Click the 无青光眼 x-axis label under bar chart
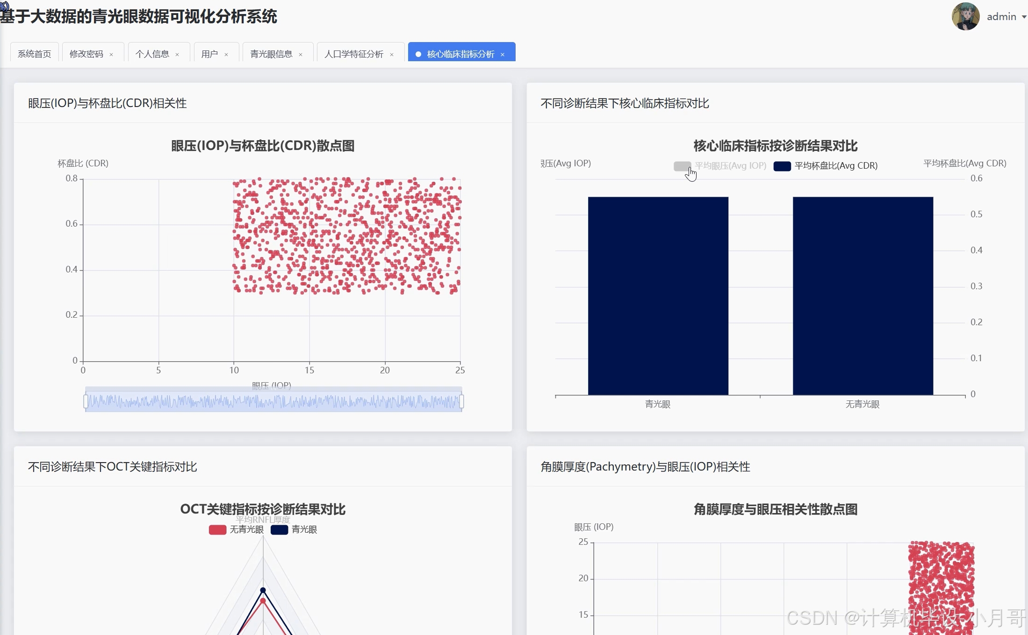 click(863, 404)
